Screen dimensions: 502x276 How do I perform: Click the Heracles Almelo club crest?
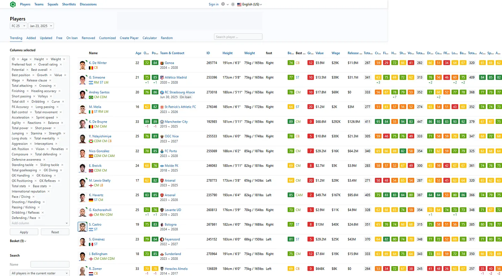point(162,269)
